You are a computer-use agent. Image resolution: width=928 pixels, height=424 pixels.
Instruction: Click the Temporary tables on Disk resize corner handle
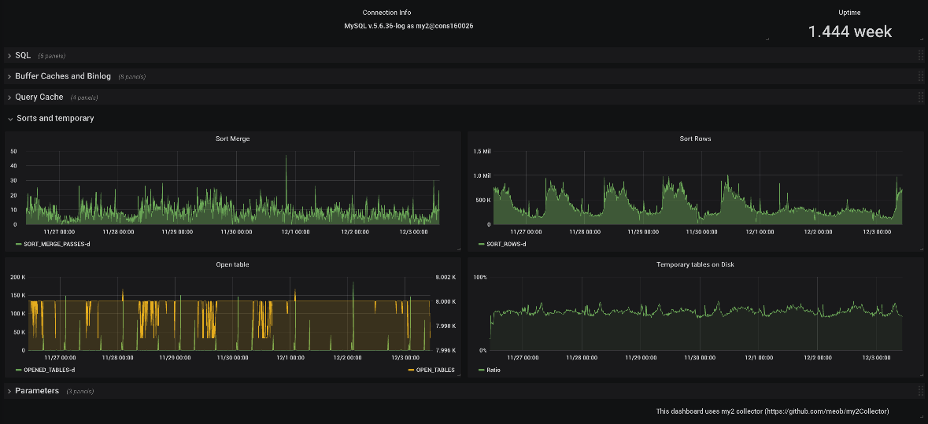pos(921,375)
